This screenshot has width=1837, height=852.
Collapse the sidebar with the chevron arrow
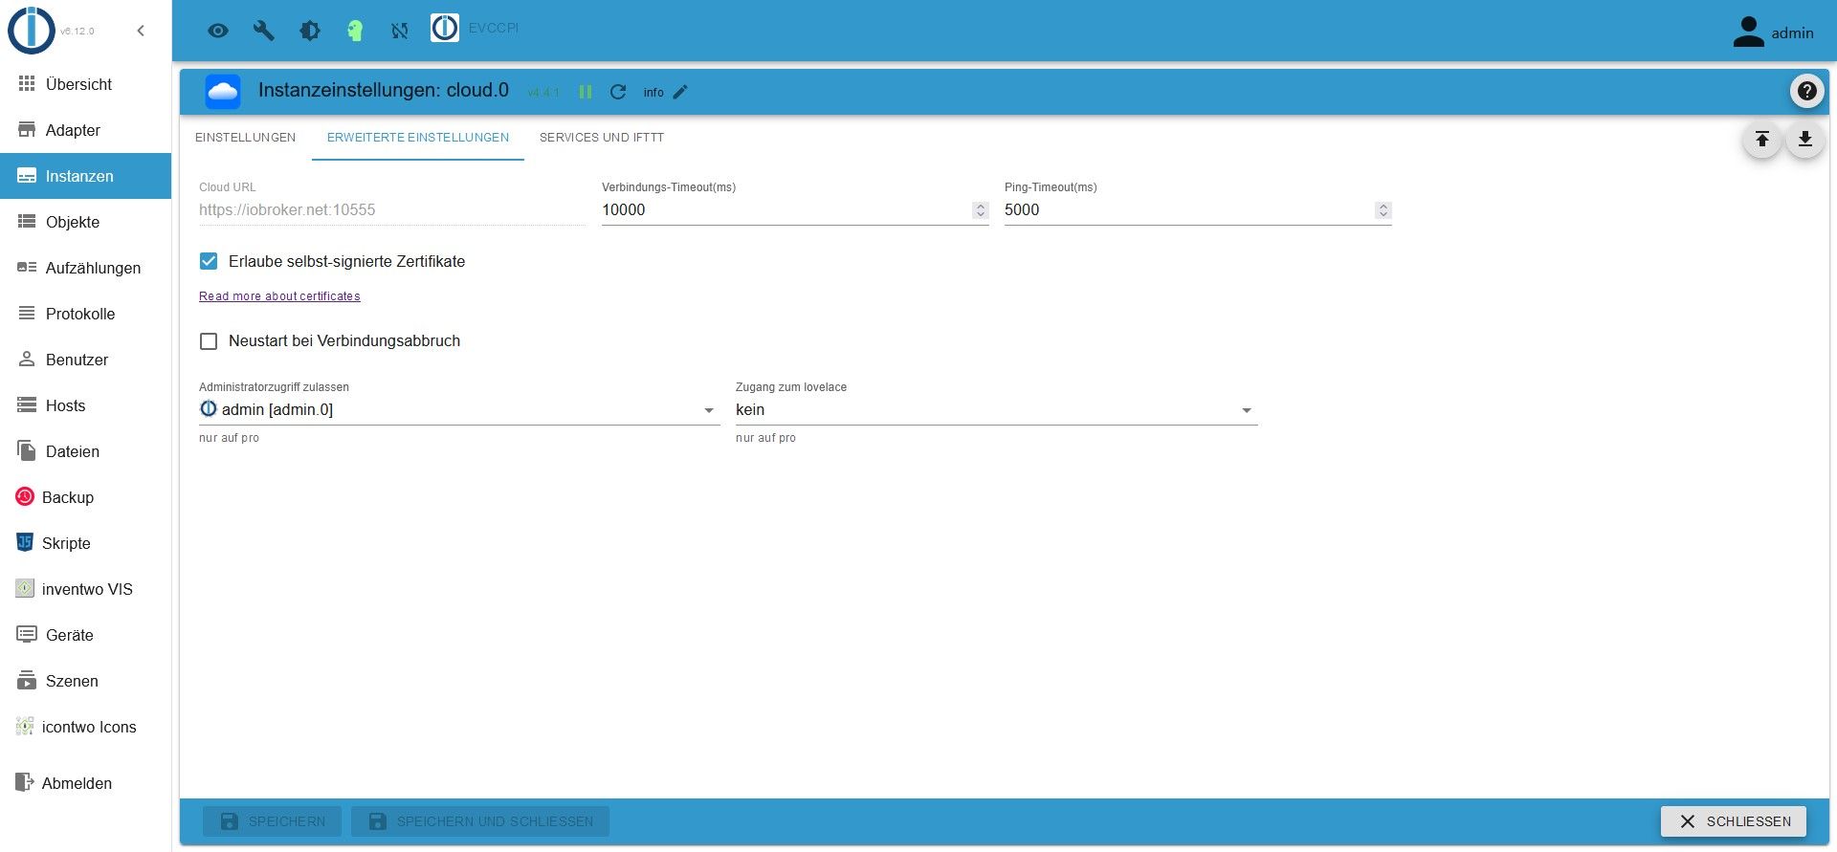tap(141, 31)
